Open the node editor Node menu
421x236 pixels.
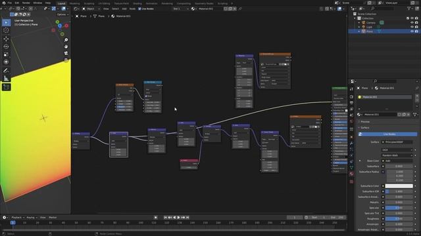(x=132, y=9)
